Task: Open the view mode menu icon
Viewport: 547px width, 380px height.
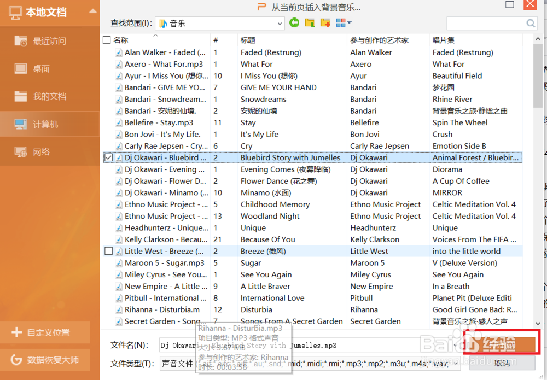Action: [x=344, y=23]
